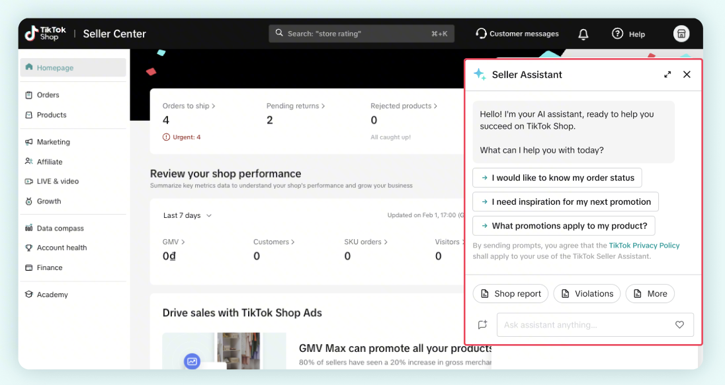
Task: Click the Account health trophy icon
Action: (28, 248)
